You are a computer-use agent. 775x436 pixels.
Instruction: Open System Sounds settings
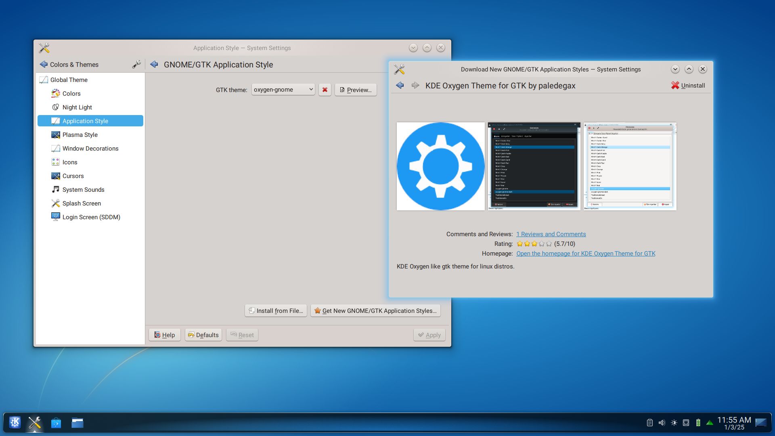click(x=83, y=189)
